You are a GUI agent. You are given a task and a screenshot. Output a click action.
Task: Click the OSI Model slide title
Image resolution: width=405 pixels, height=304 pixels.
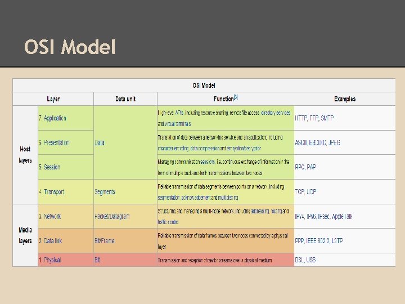coord(70,47)
